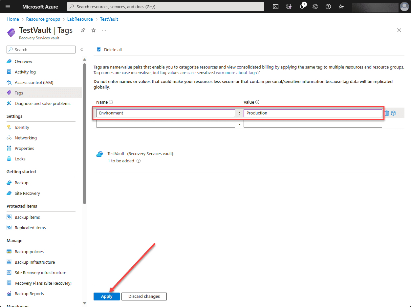Image resolution: width=411 pixels, height=307 pixels.
Task: Click Discard changes
Action: click(144, 297)
